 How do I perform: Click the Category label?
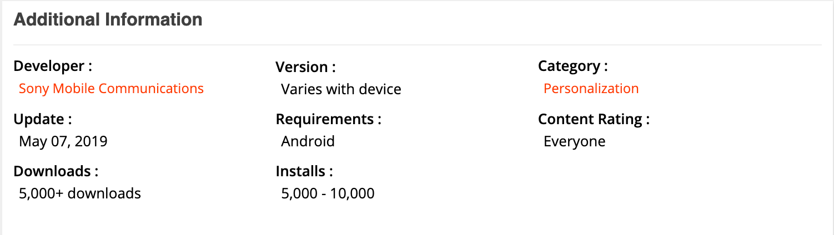click(573, 67)
